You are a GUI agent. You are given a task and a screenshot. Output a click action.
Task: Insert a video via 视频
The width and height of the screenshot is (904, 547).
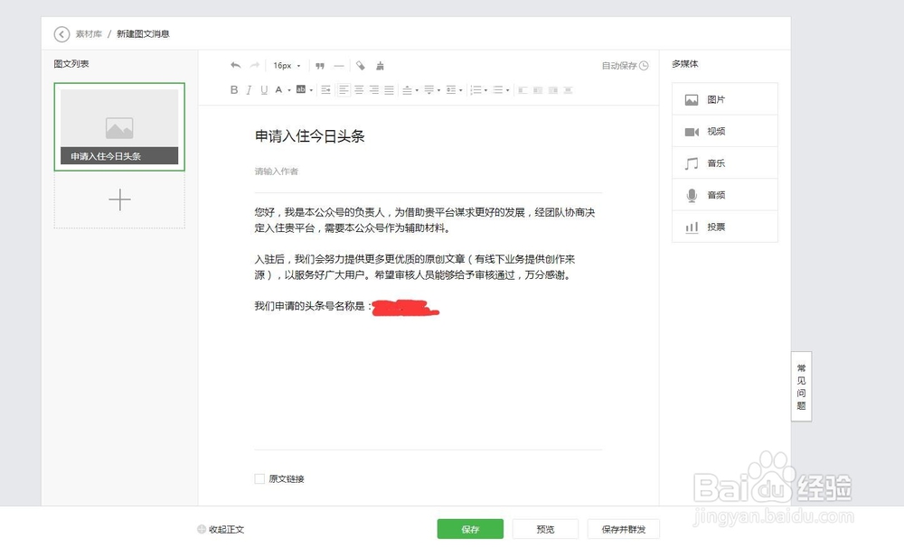(x=725, y=131)
